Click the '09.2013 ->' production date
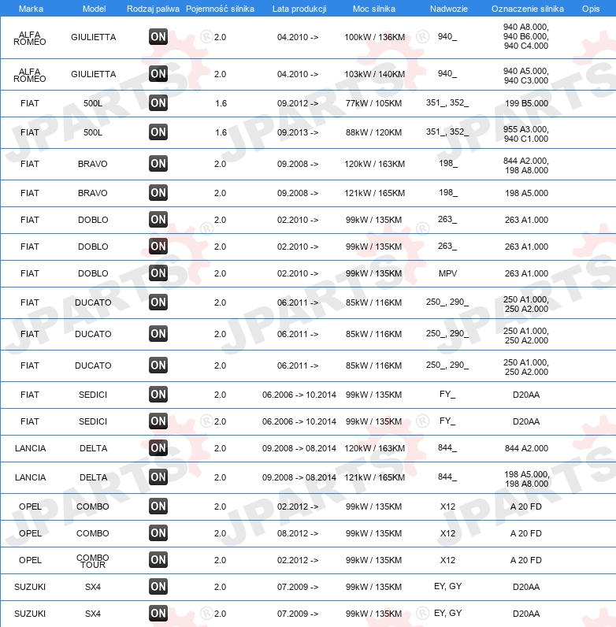Viewport: 616px width, 627px height. point(298,132)
